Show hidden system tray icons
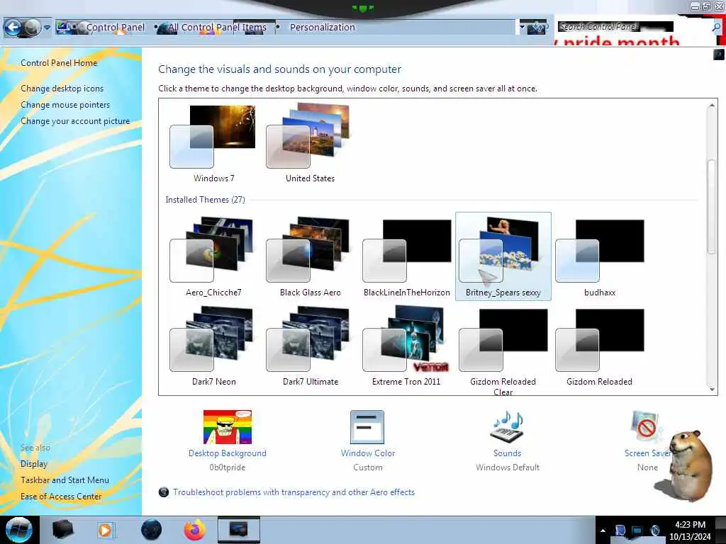The width and height of the screenshot is (726, 544). pyautogui.click(x=603, y=531)
